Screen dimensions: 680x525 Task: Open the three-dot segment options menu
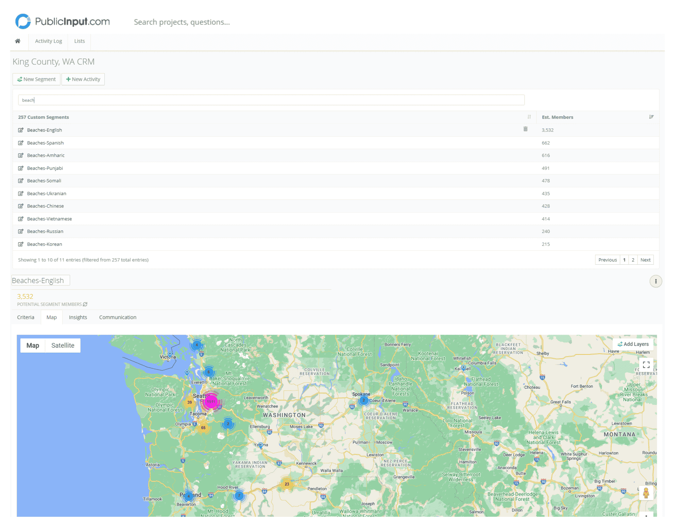(x=656, y=281)
